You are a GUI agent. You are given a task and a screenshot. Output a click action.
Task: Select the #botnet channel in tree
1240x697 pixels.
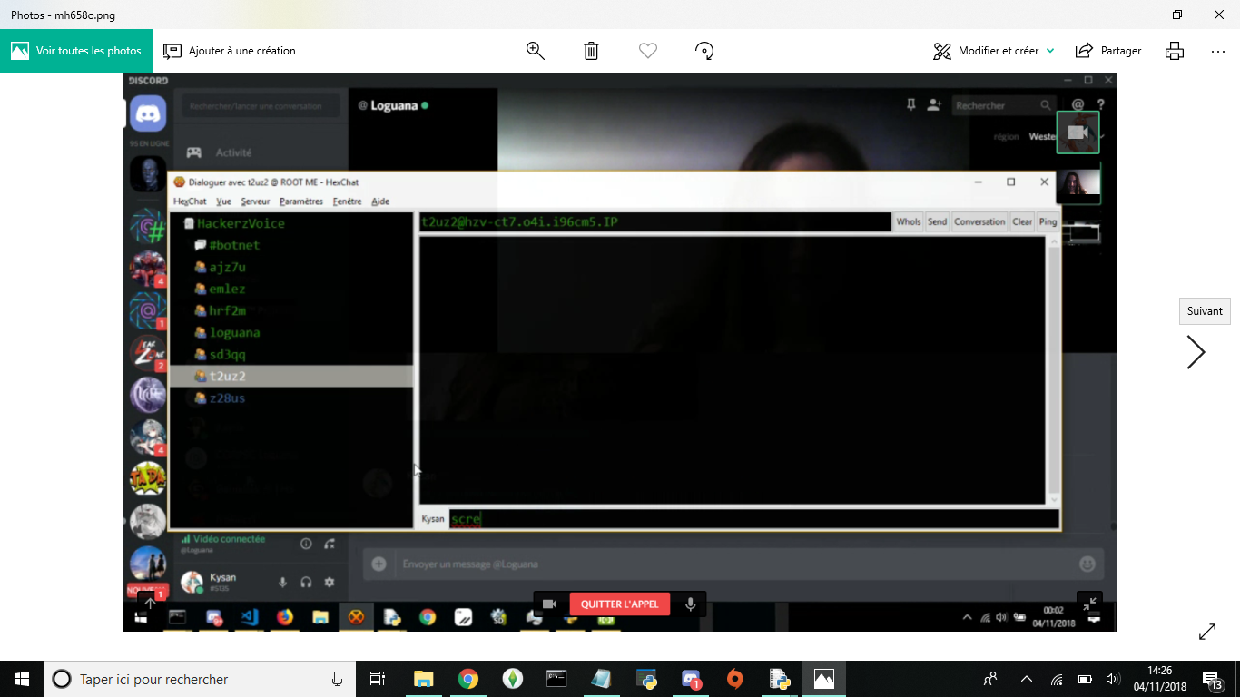[x=233, y=245]
